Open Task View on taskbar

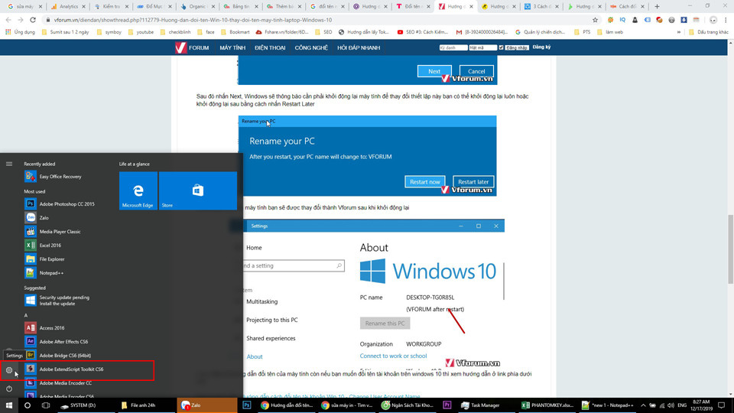[45, 405]
